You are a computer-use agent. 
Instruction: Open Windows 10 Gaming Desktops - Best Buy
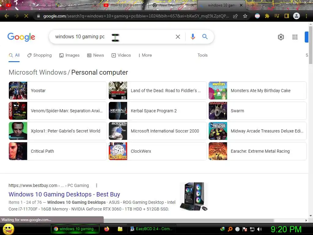[x=64, y=194]
